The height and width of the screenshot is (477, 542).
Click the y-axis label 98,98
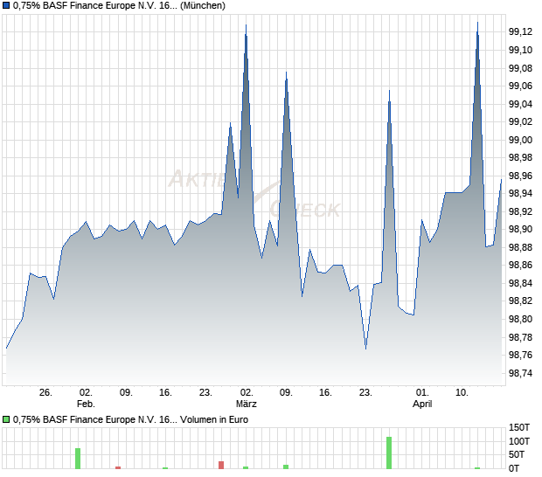tap(520, 158)
